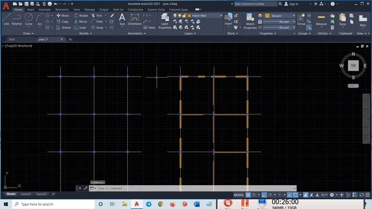Open the Measure utility

point(321,20)
